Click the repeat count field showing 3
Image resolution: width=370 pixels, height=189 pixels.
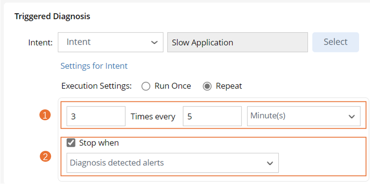tap(96, 117)
